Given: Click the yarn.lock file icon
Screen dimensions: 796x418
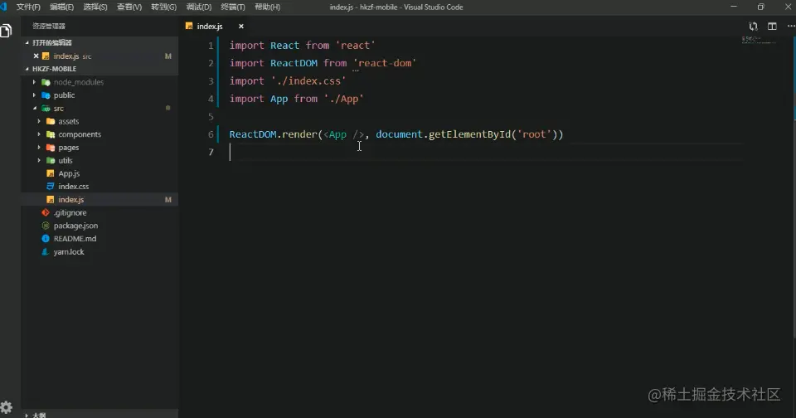Looking at the screenshot, I should pos(46,252).
